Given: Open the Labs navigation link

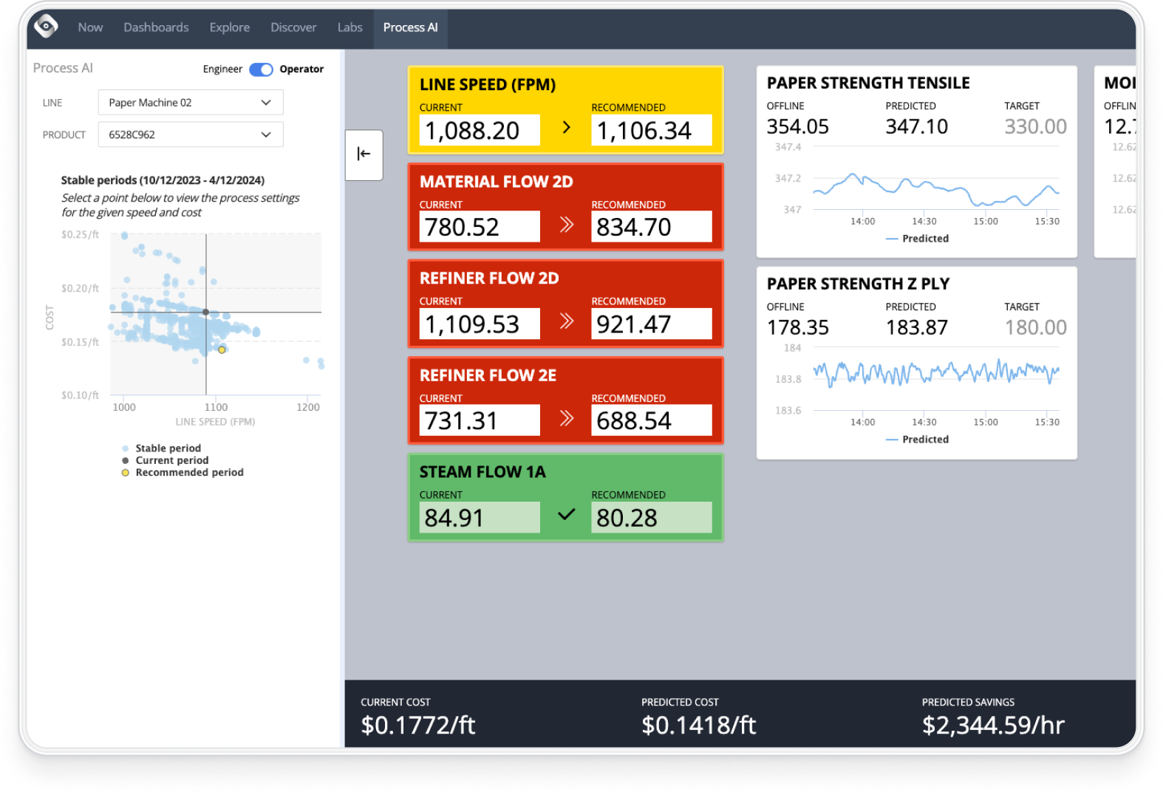Looking at the screenshot, I should click(x=349, y=27).
